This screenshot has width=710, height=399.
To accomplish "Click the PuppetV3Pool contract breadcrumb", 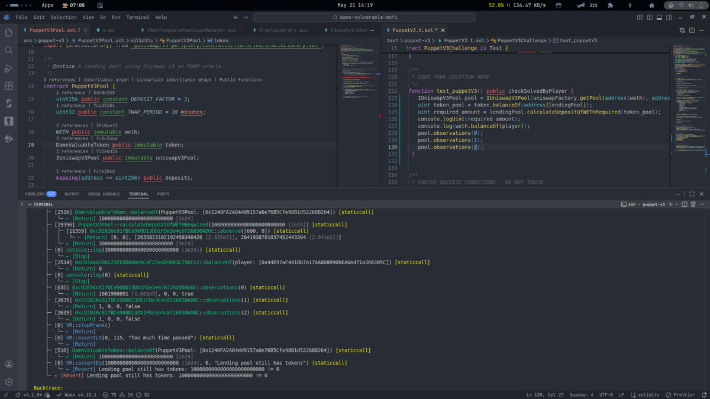I will (184, 40).
